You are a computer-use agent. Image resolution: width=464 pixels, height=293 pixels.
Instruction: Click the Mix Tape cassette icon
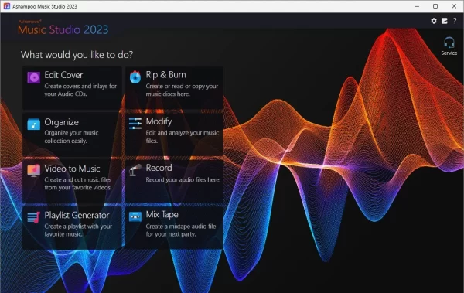pos(135,216)
